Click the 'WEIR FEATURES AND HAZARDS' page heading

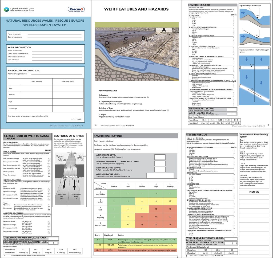click(136, 9)
